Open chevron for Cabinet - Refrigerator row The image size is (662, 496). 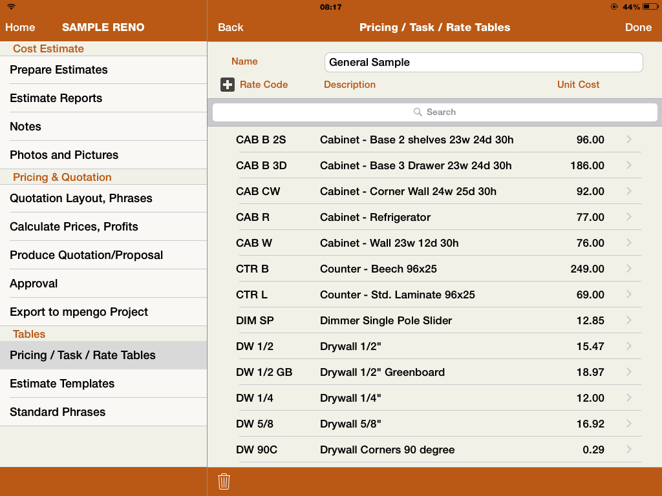click(629, 217)
